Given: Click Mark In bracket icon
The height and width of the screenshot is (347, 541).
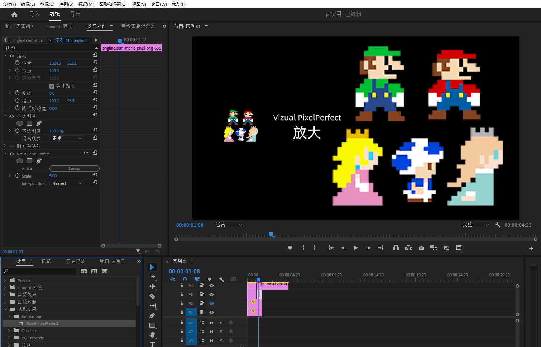Looking at the screenshot, I should (303, 248).
